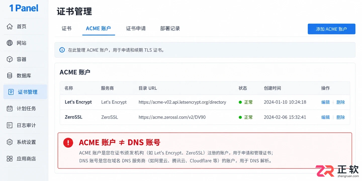Click the green status dot for ZeroSSL
This screenshot has height=181, width=362.
240,117
